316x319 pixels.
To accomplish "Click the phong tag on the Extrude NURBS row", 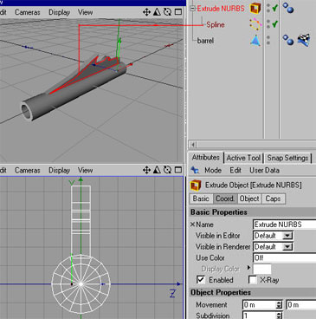I will pos(288,8).
